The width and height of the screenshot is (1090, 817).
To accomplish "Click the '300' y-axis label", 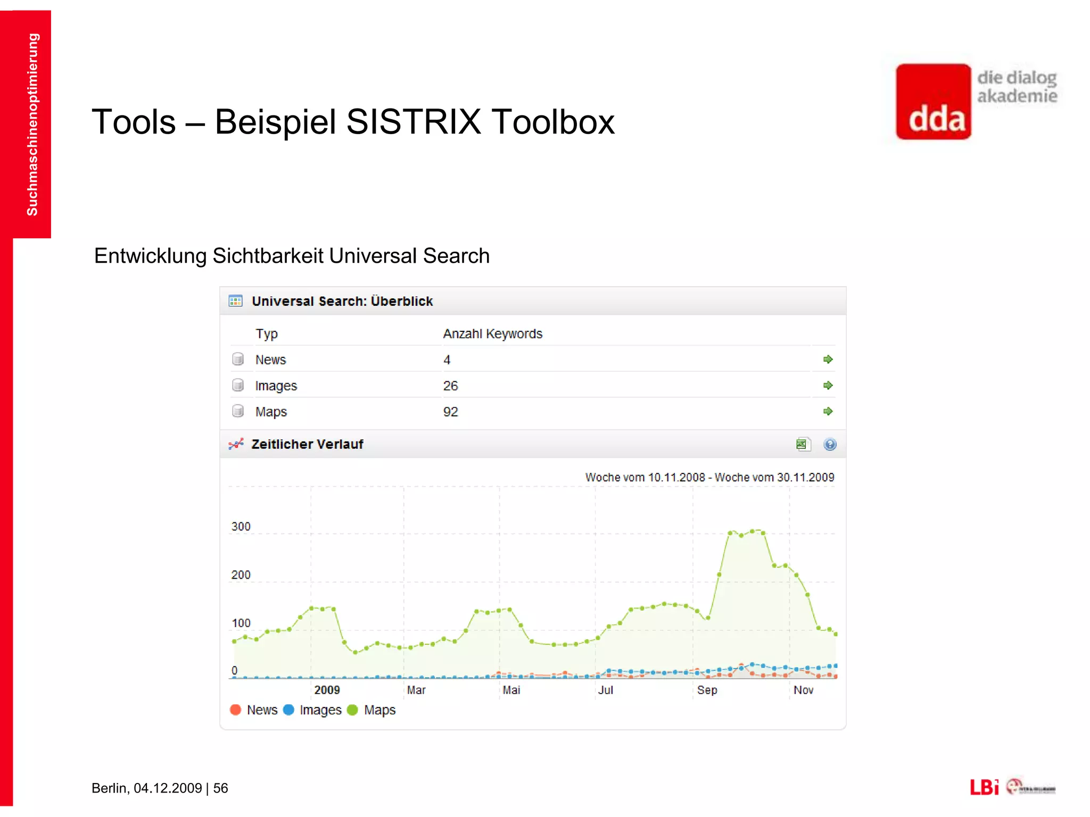I will [x=241, y=527].
